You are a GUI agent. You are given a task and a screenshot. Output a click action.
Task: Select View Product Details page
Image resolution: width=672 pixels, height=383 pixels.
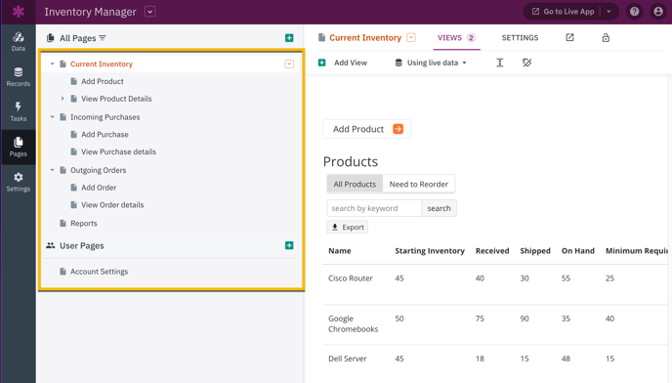[116, 99]
